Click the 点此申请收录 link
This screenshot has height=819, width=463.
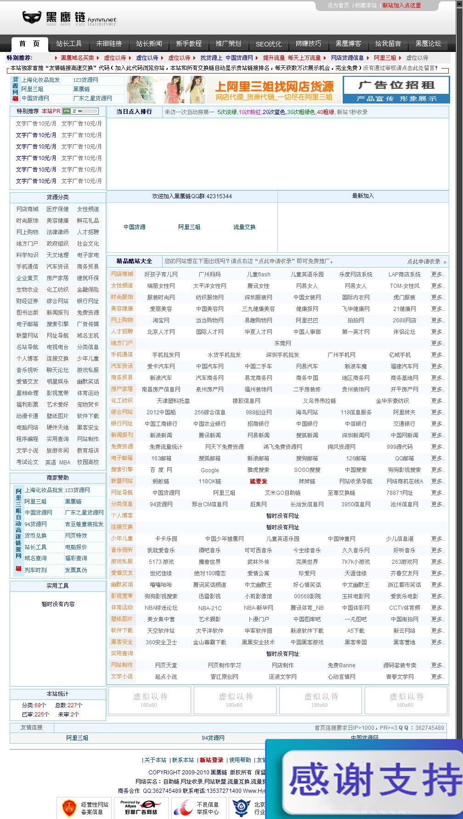(423, 262)
